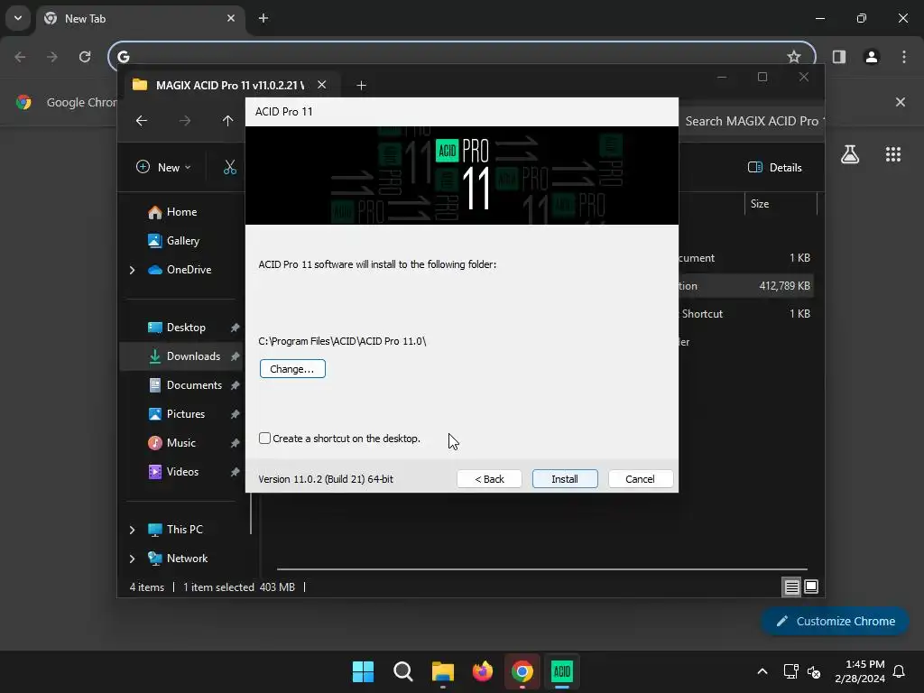Image resolution: width=924 pixels, height=693 pixels.
Task: Open Chrome side panel
Action: pyautogui.click(x=838, y=57)
